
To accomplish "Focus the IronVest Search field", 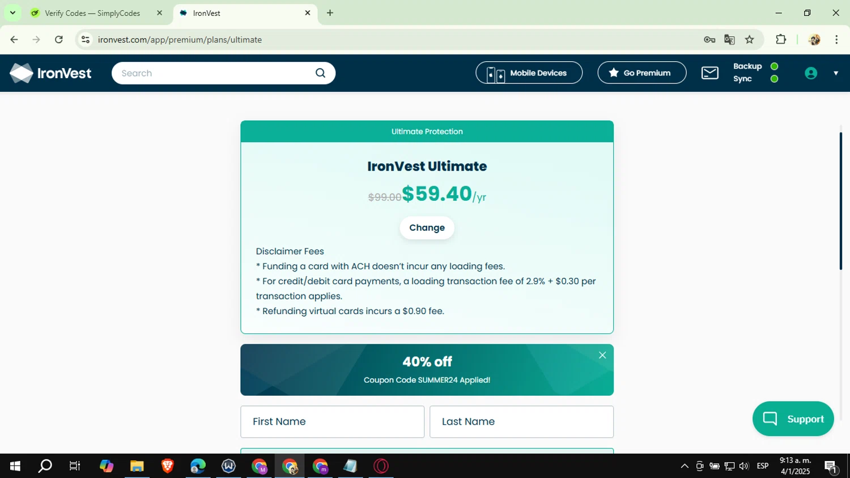I will coord(223,73).
